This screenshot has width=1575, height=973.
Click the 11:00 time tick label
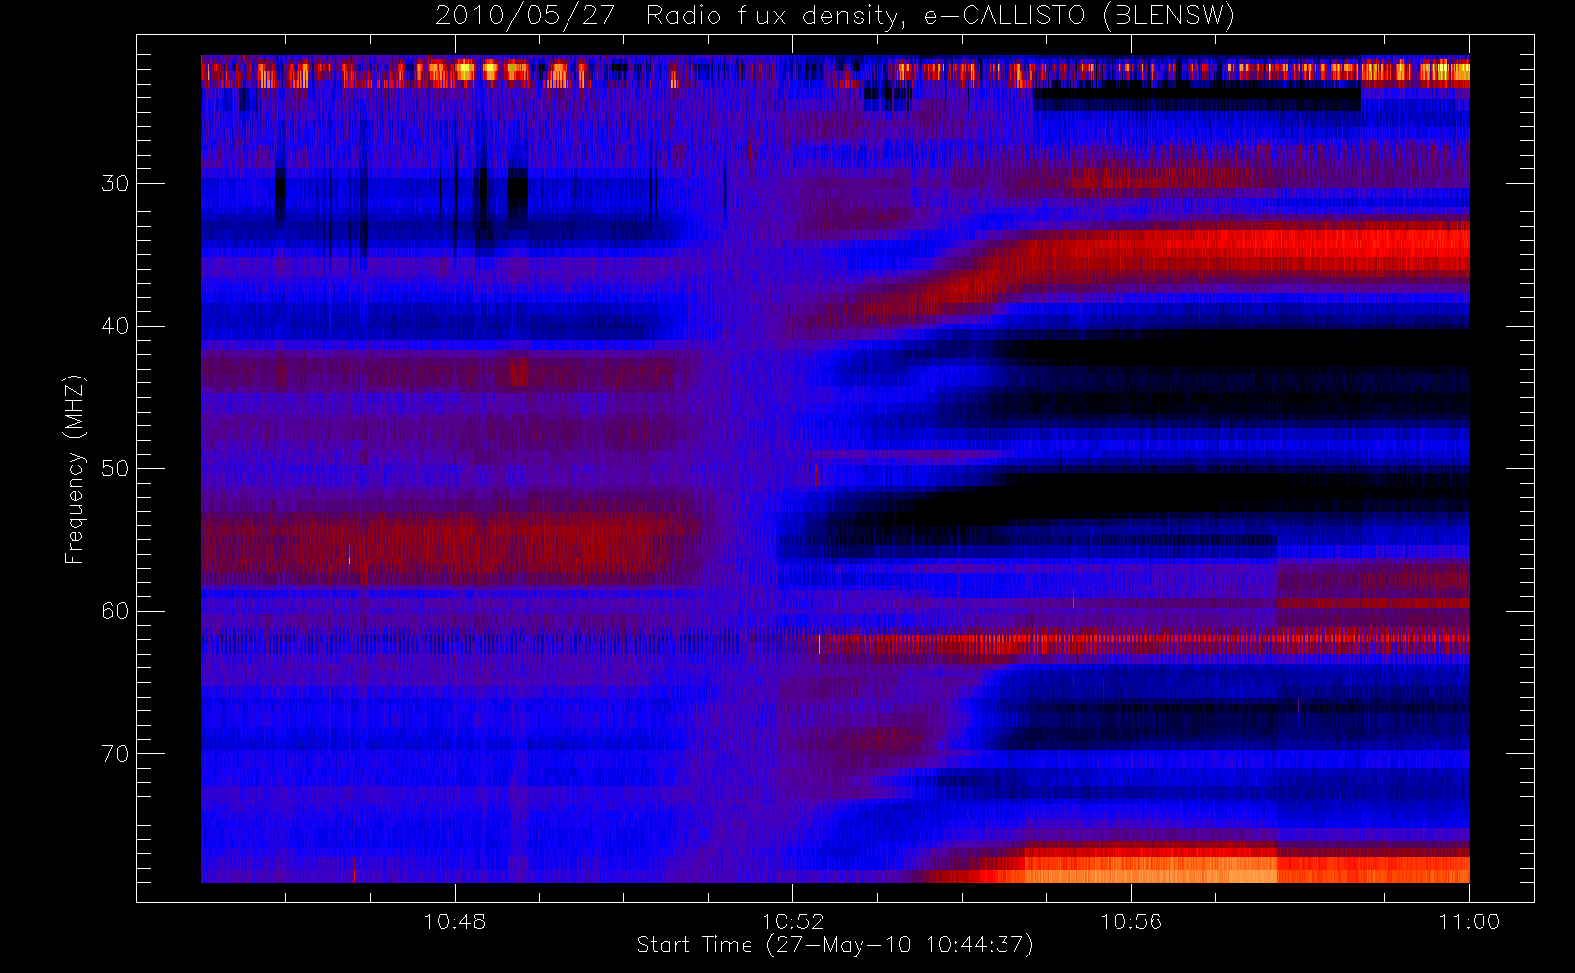coord(1469,921)
